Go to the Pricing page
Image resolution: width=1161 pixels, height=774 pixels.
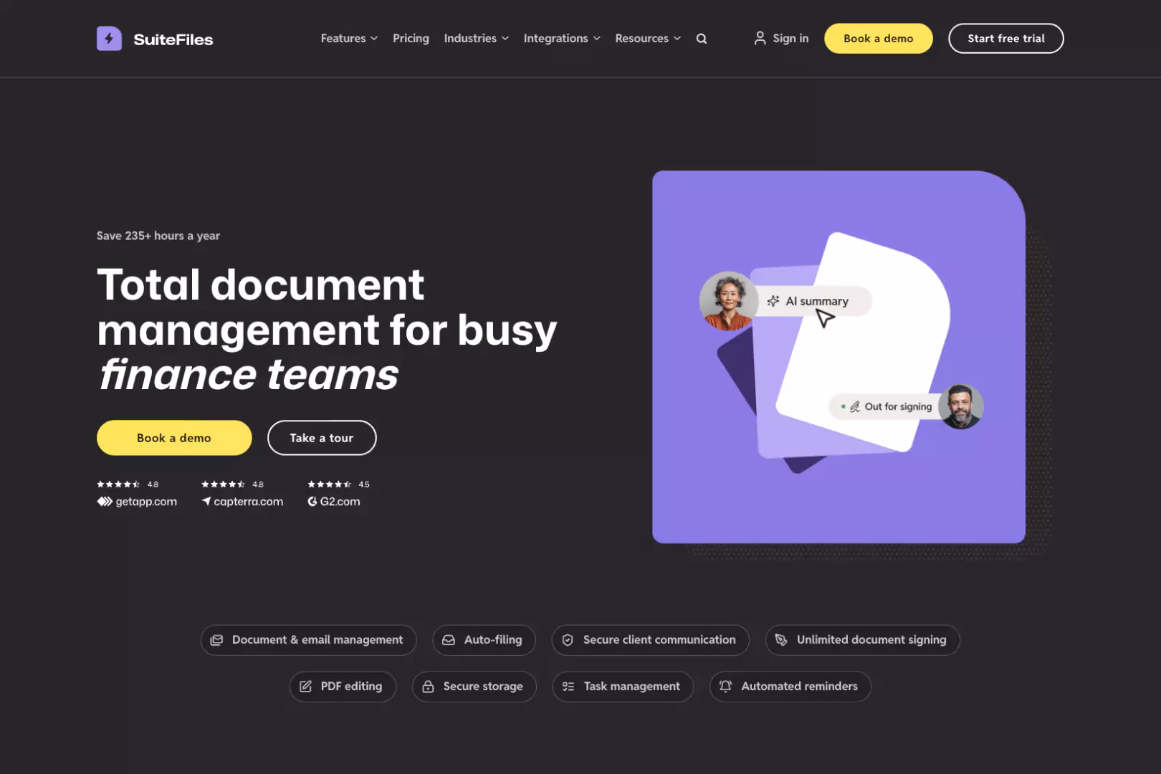[x=411, y=39]
